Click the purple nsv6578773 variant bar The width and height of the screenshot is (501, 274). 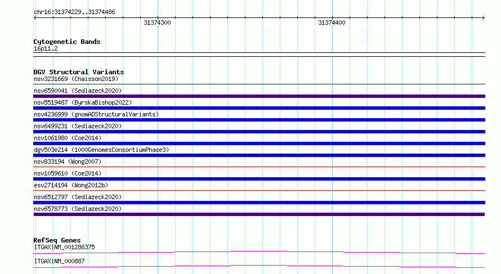pyautogui.click(x=259, y=214)
